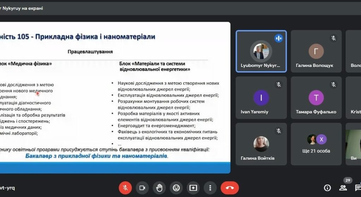Click the shared presentation slide
Screen dimensions: 361x197
click(115, 98)
